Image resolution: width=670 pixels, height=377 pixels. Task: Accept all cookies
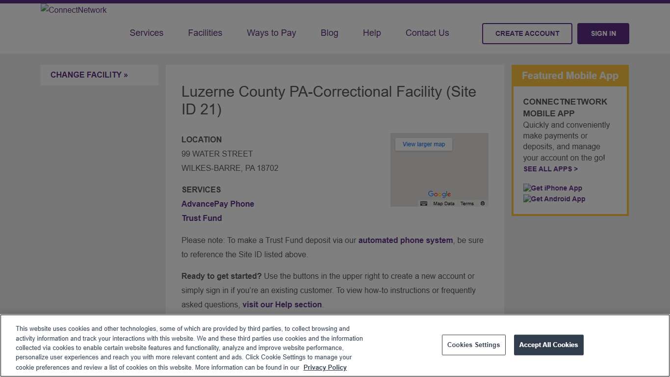pyautogui.click(x=548, y=345)
